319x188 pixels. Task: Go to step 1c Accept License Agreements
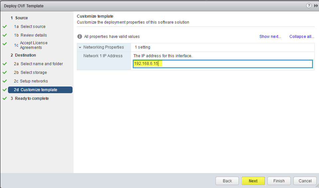[x=31, y=45]
